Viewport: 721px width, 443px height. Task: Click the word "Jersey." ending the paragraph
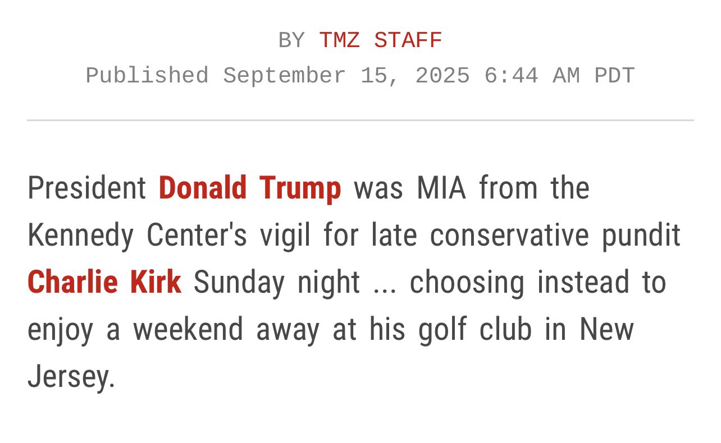[71, 376]
